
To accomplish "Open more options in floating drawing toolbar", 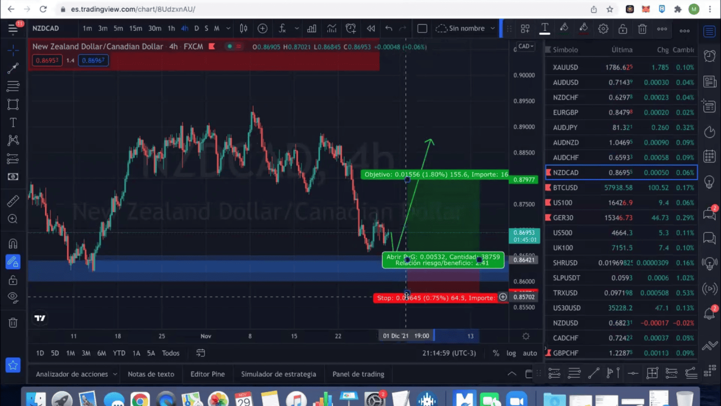I will tap(662, 29).
